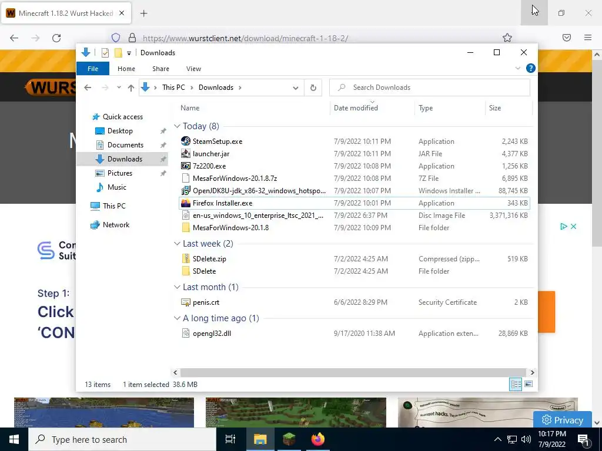Open Customize Quick Access Toolbar dropdown

click(x=129, y=53)
